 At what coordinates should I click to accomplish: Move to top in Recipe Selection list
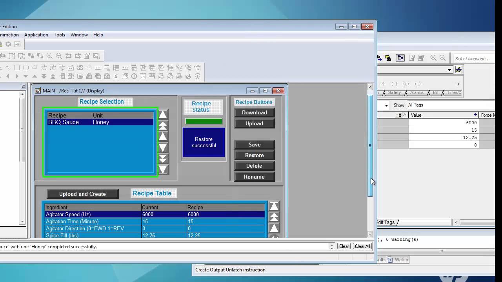coord(163,115)
